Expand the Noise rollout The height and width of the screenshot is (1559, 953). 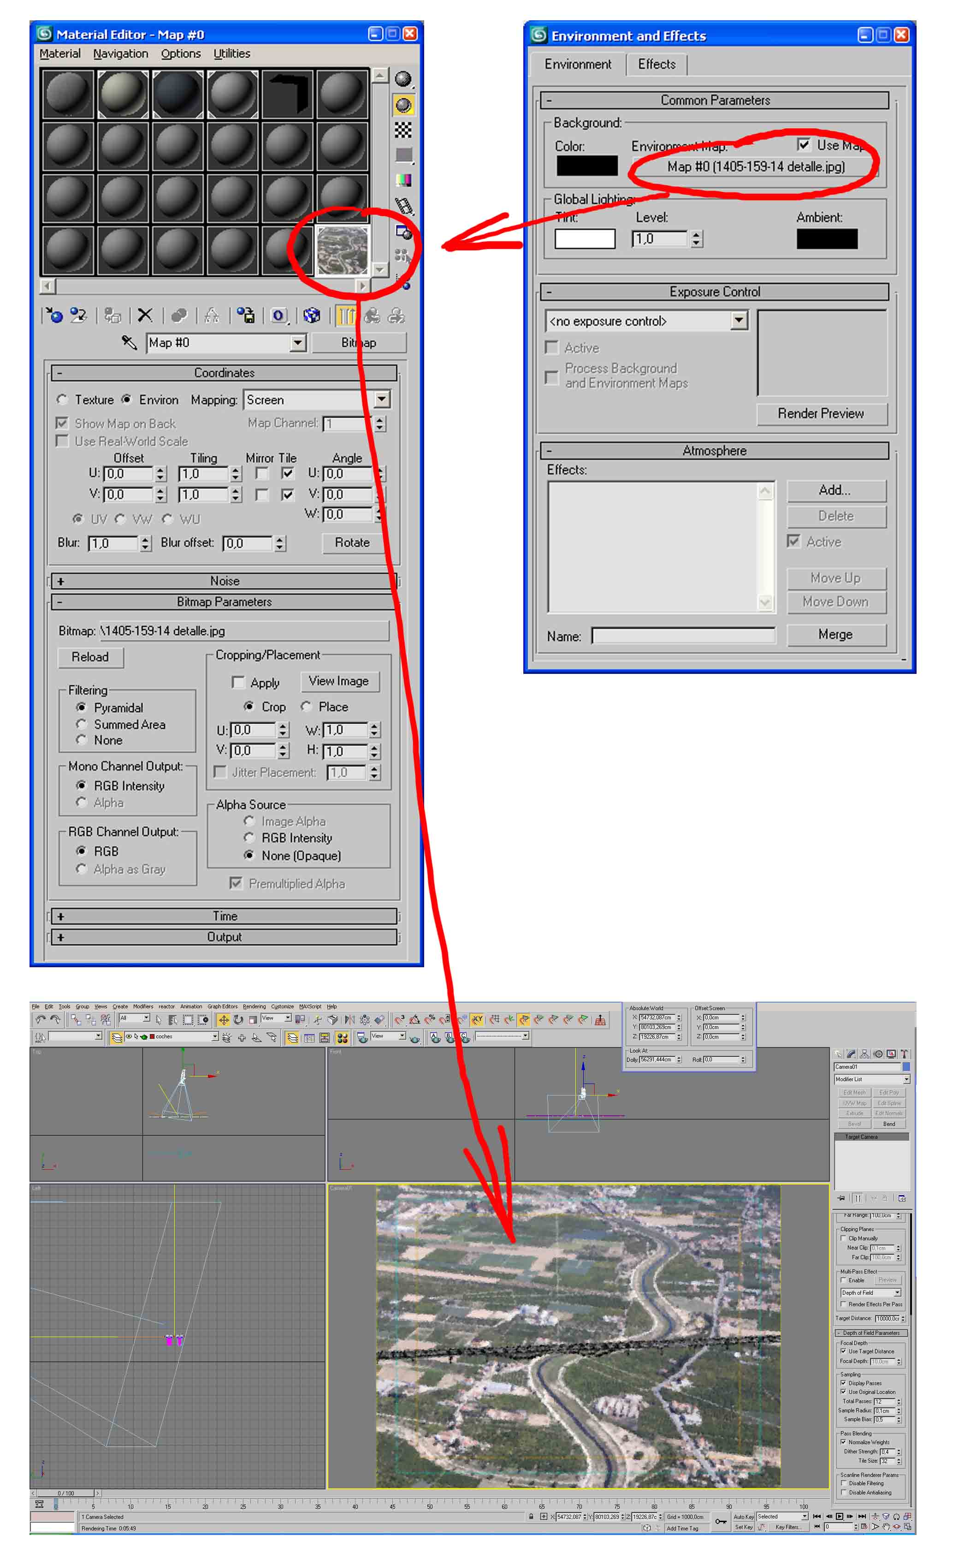point(224,581)
